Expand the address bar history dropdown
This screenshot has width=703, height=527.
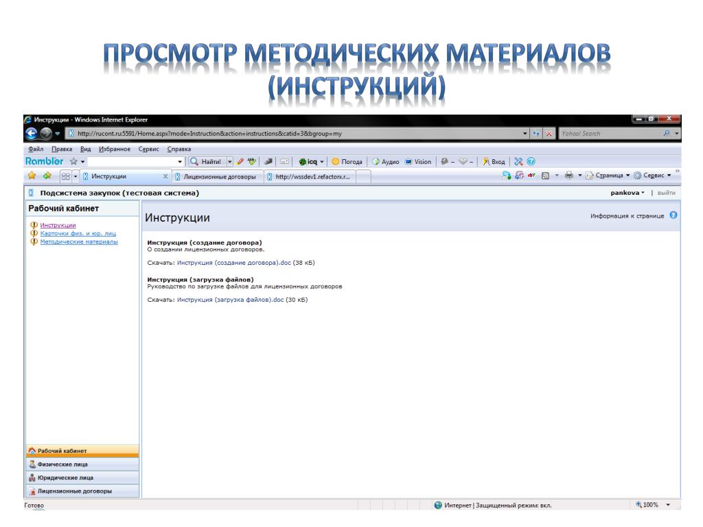(x=525, y=134)
